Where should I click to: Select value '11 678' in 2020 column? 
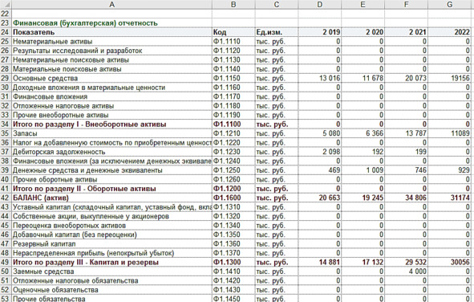(x=363, y=78)
